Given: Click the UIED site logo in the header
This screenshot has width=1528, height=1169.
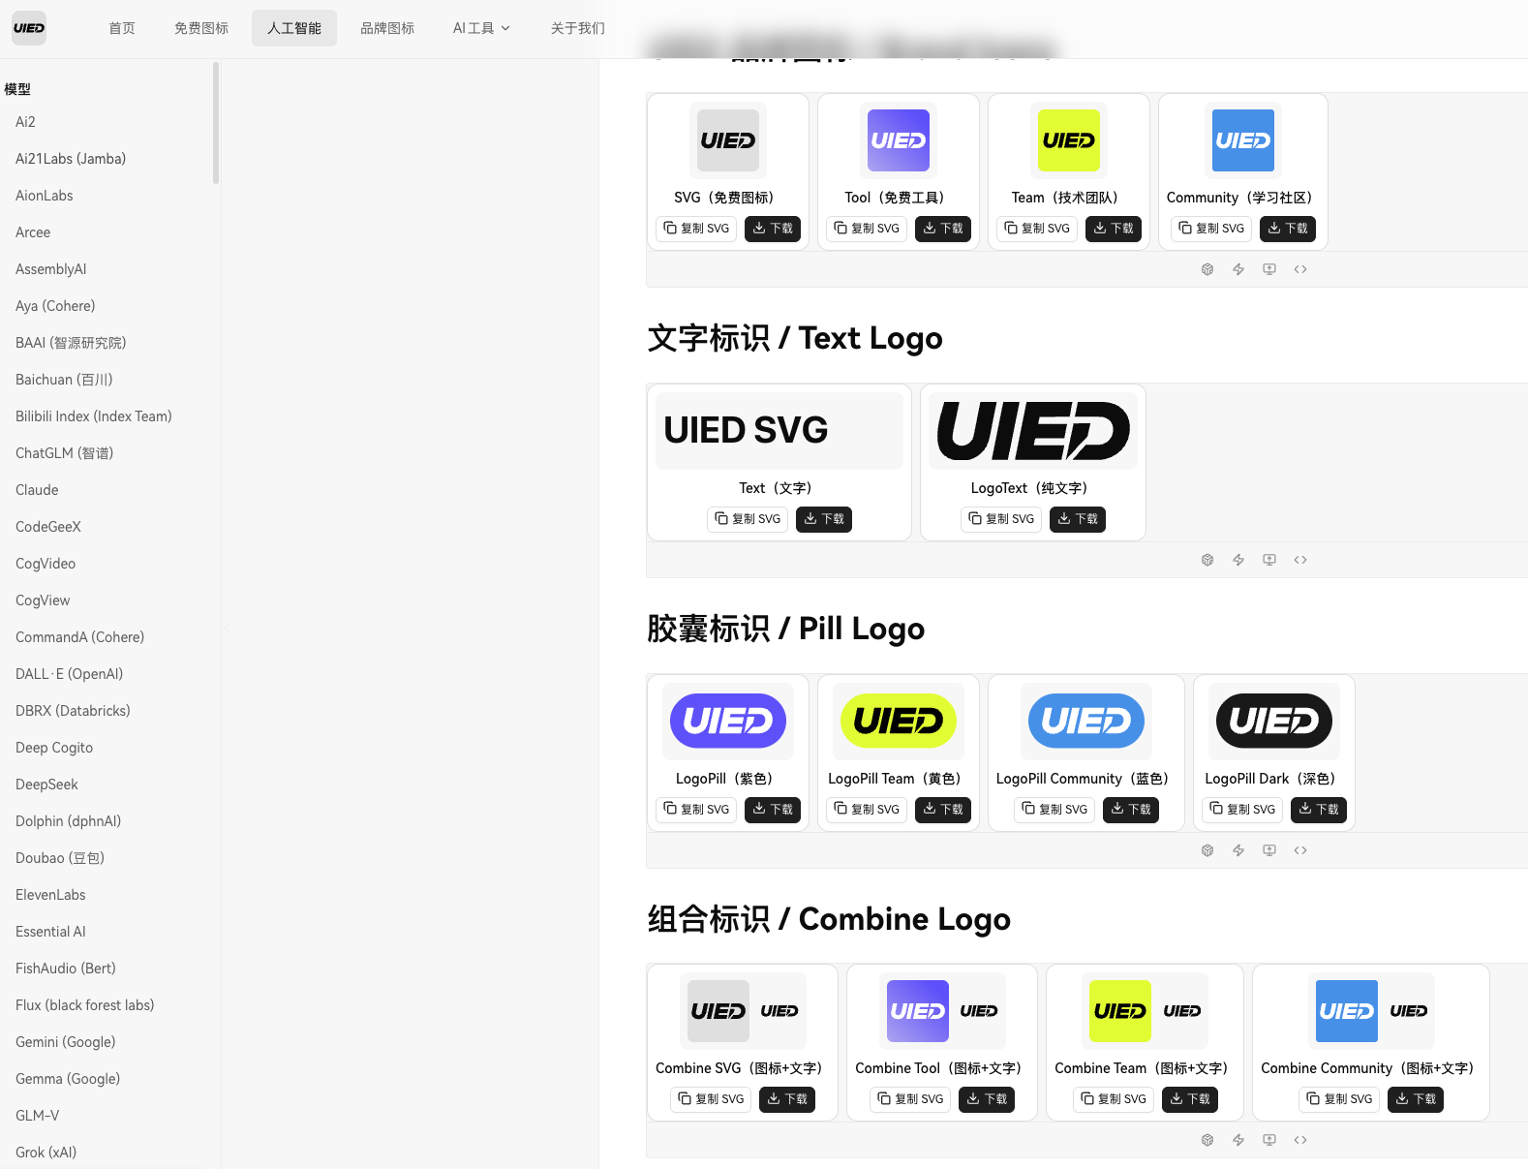Looking at the screenshot, I should (29, 28).
